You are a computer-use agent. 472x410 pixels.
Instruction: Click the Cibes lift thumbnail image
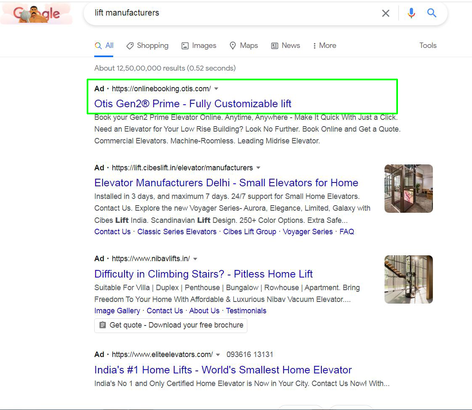408,189
